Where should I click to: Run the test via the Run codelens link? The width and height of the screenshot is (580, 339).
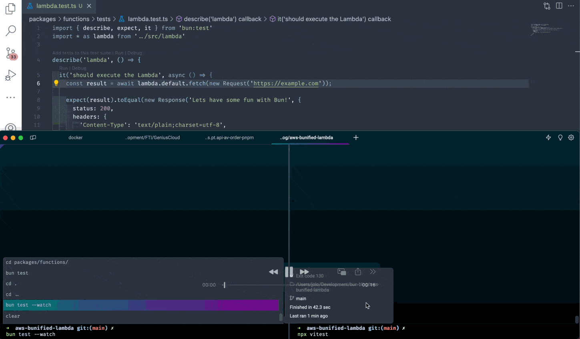pos(63,68)
